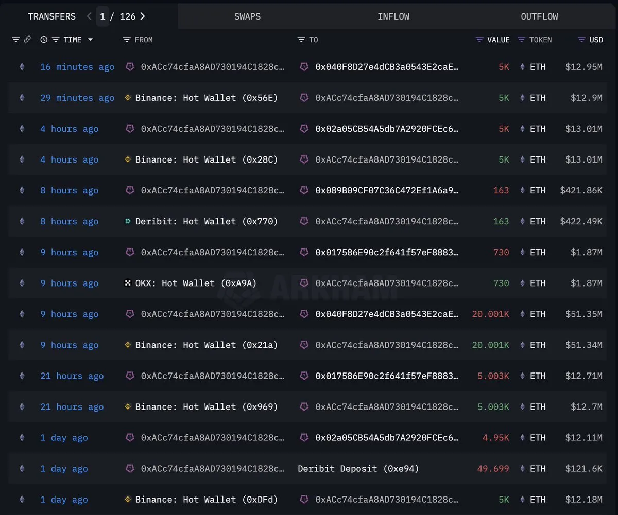Click Binance: Hot Wallet (0x56E)

pos(207,98)
